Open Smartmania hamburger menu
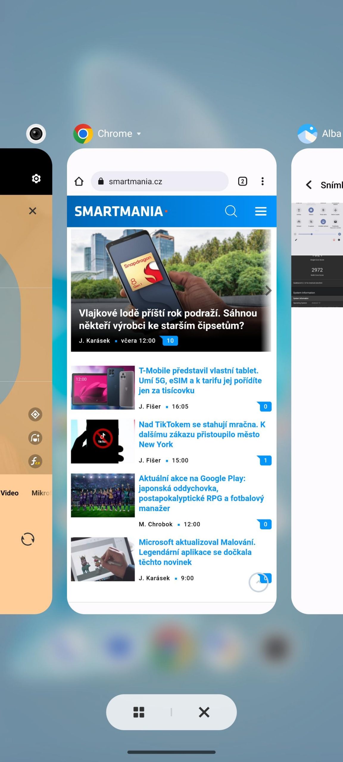The width and height of the screenshot is (343, 762). (261, 211)
